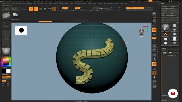Screen dimensions: 182x102
Task: Open the Transform menu
Action: [110, 3]
